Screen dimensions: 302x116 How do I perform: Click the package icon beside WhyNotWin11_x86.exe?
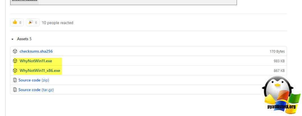(x=15, y=70)
